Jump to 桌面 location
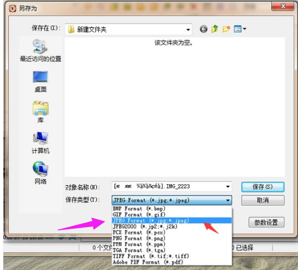This screenshot has height=270, width=298. point(41,81)
